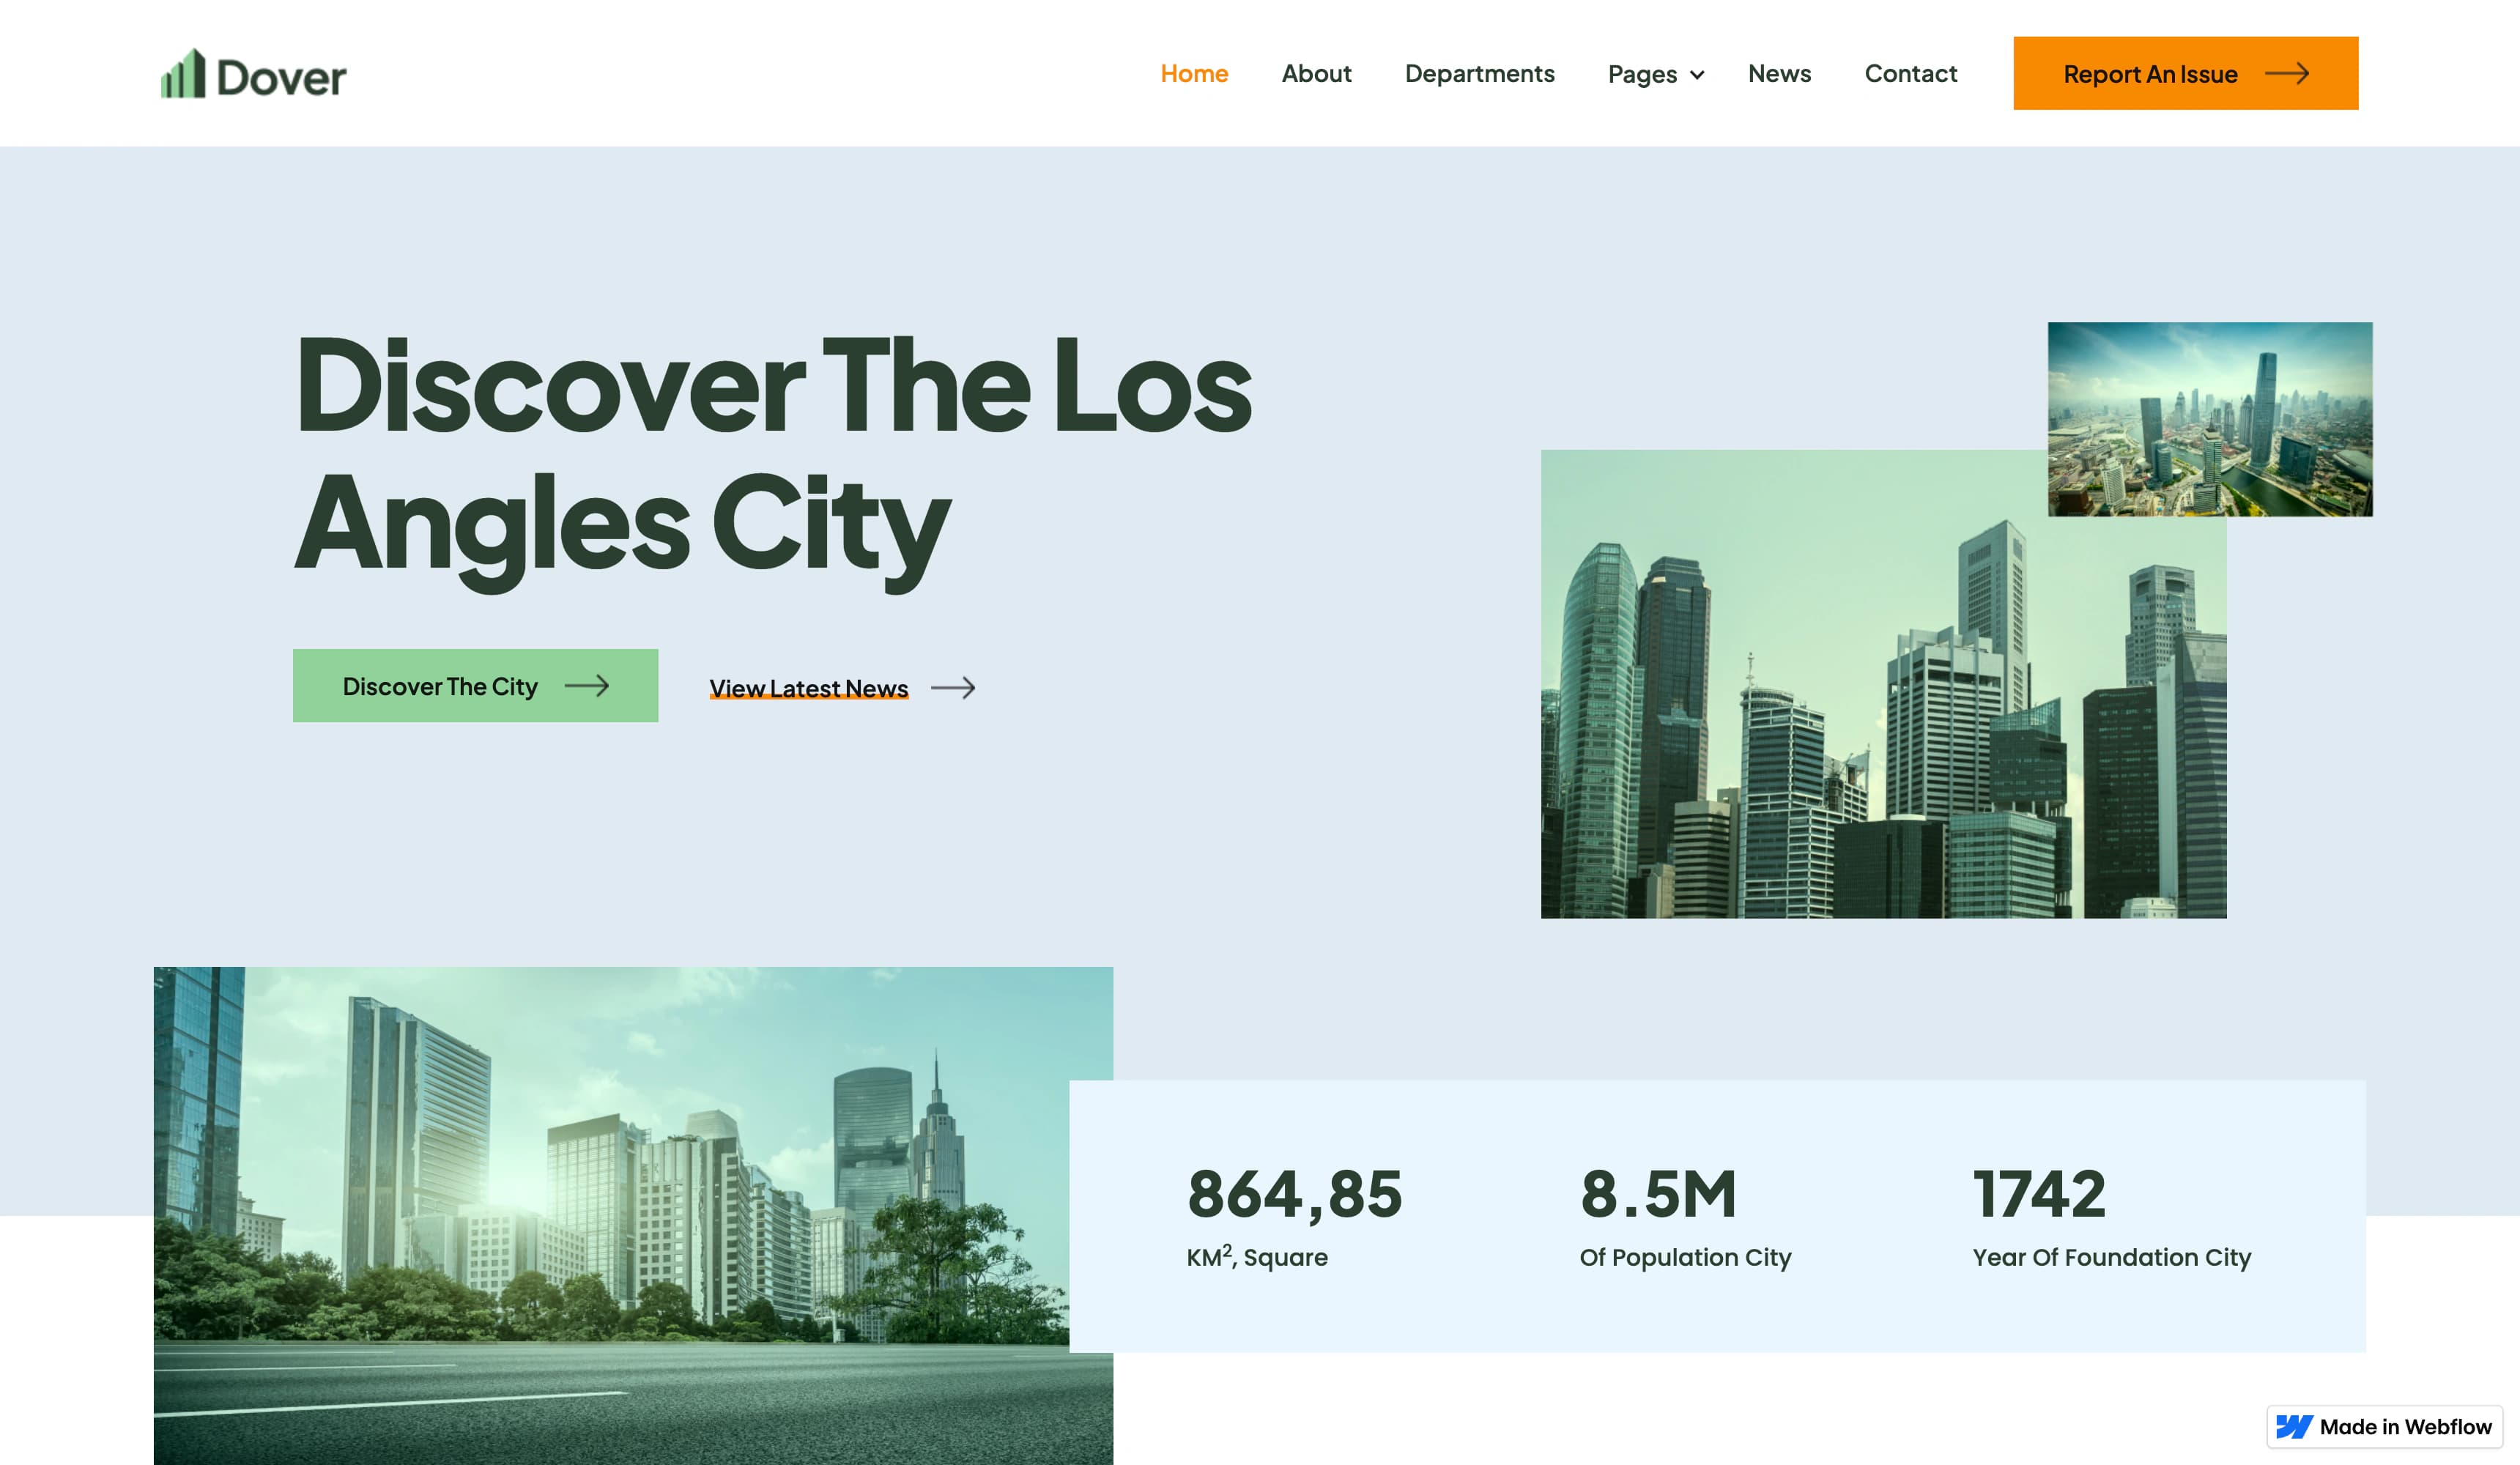Expand the Pages dropdown chevron

[x=1697, y=75]
